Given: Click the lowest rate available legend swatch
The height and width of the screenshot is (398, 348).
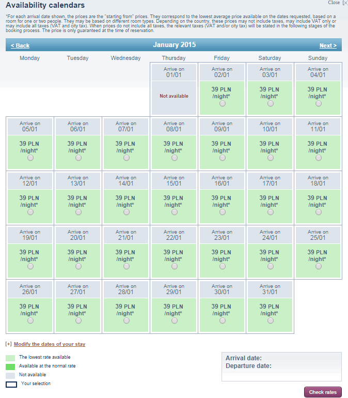Looking at the screenshot, I should (x=10, y=358).
